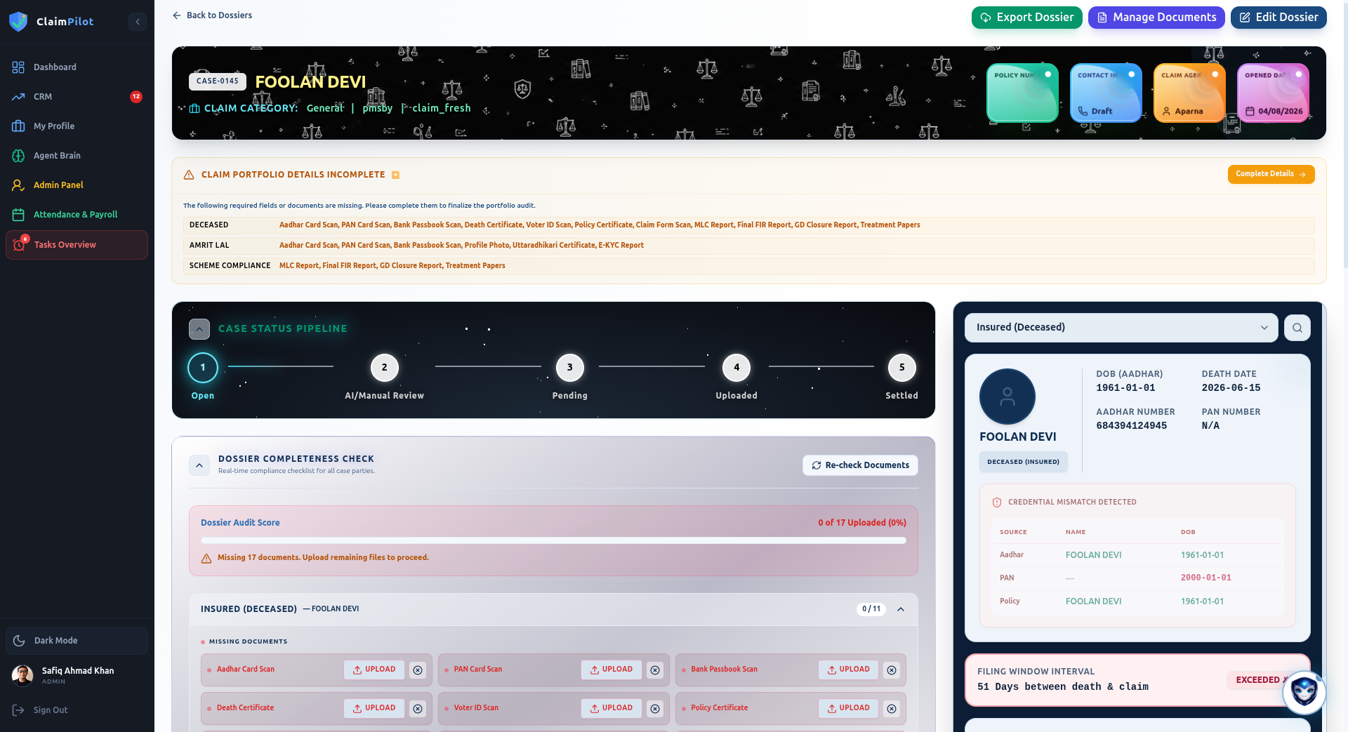Collapse the sidebar with the arrow button
1348x732 pixels.
[138, 22]
